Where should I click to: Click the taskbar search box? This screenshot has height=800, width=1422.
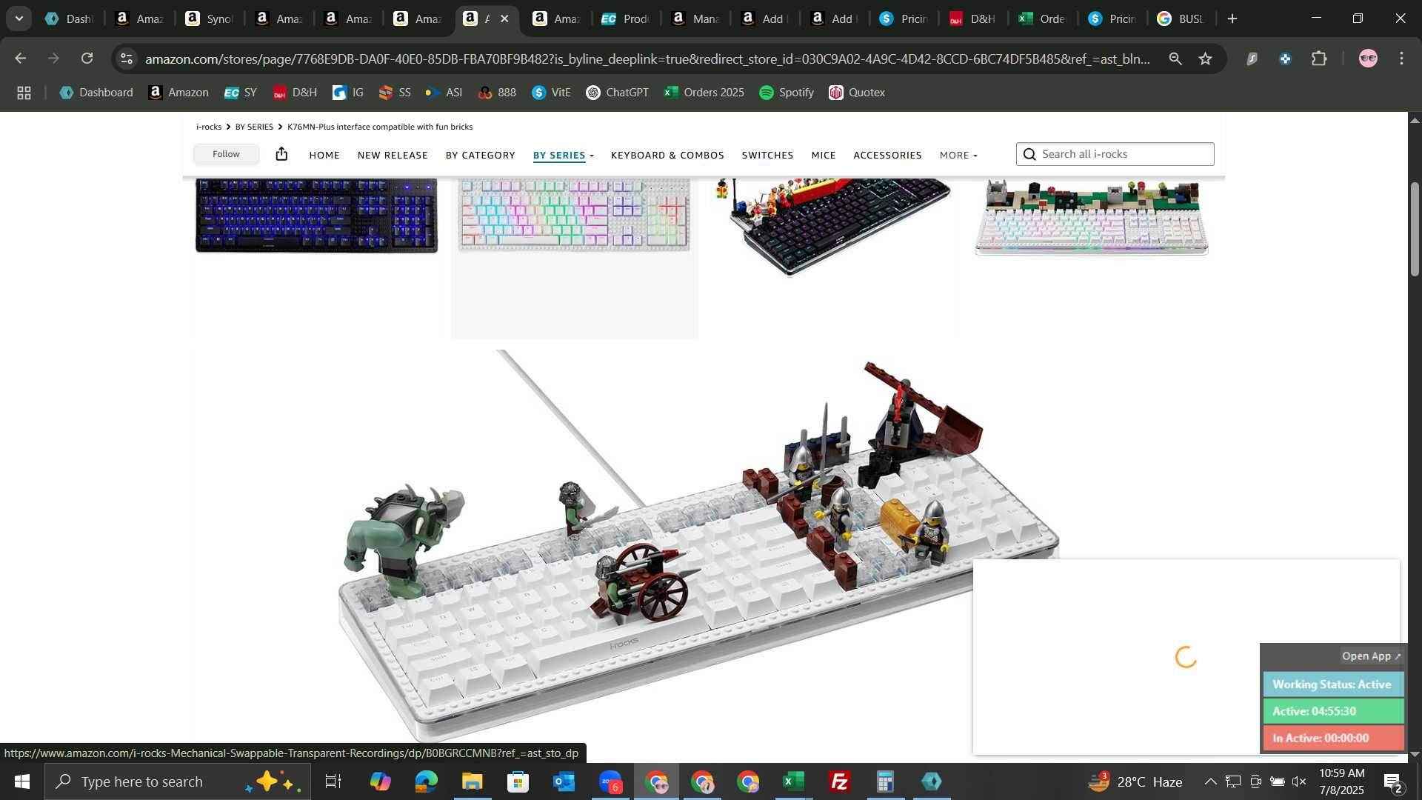(x=178, y=781)
